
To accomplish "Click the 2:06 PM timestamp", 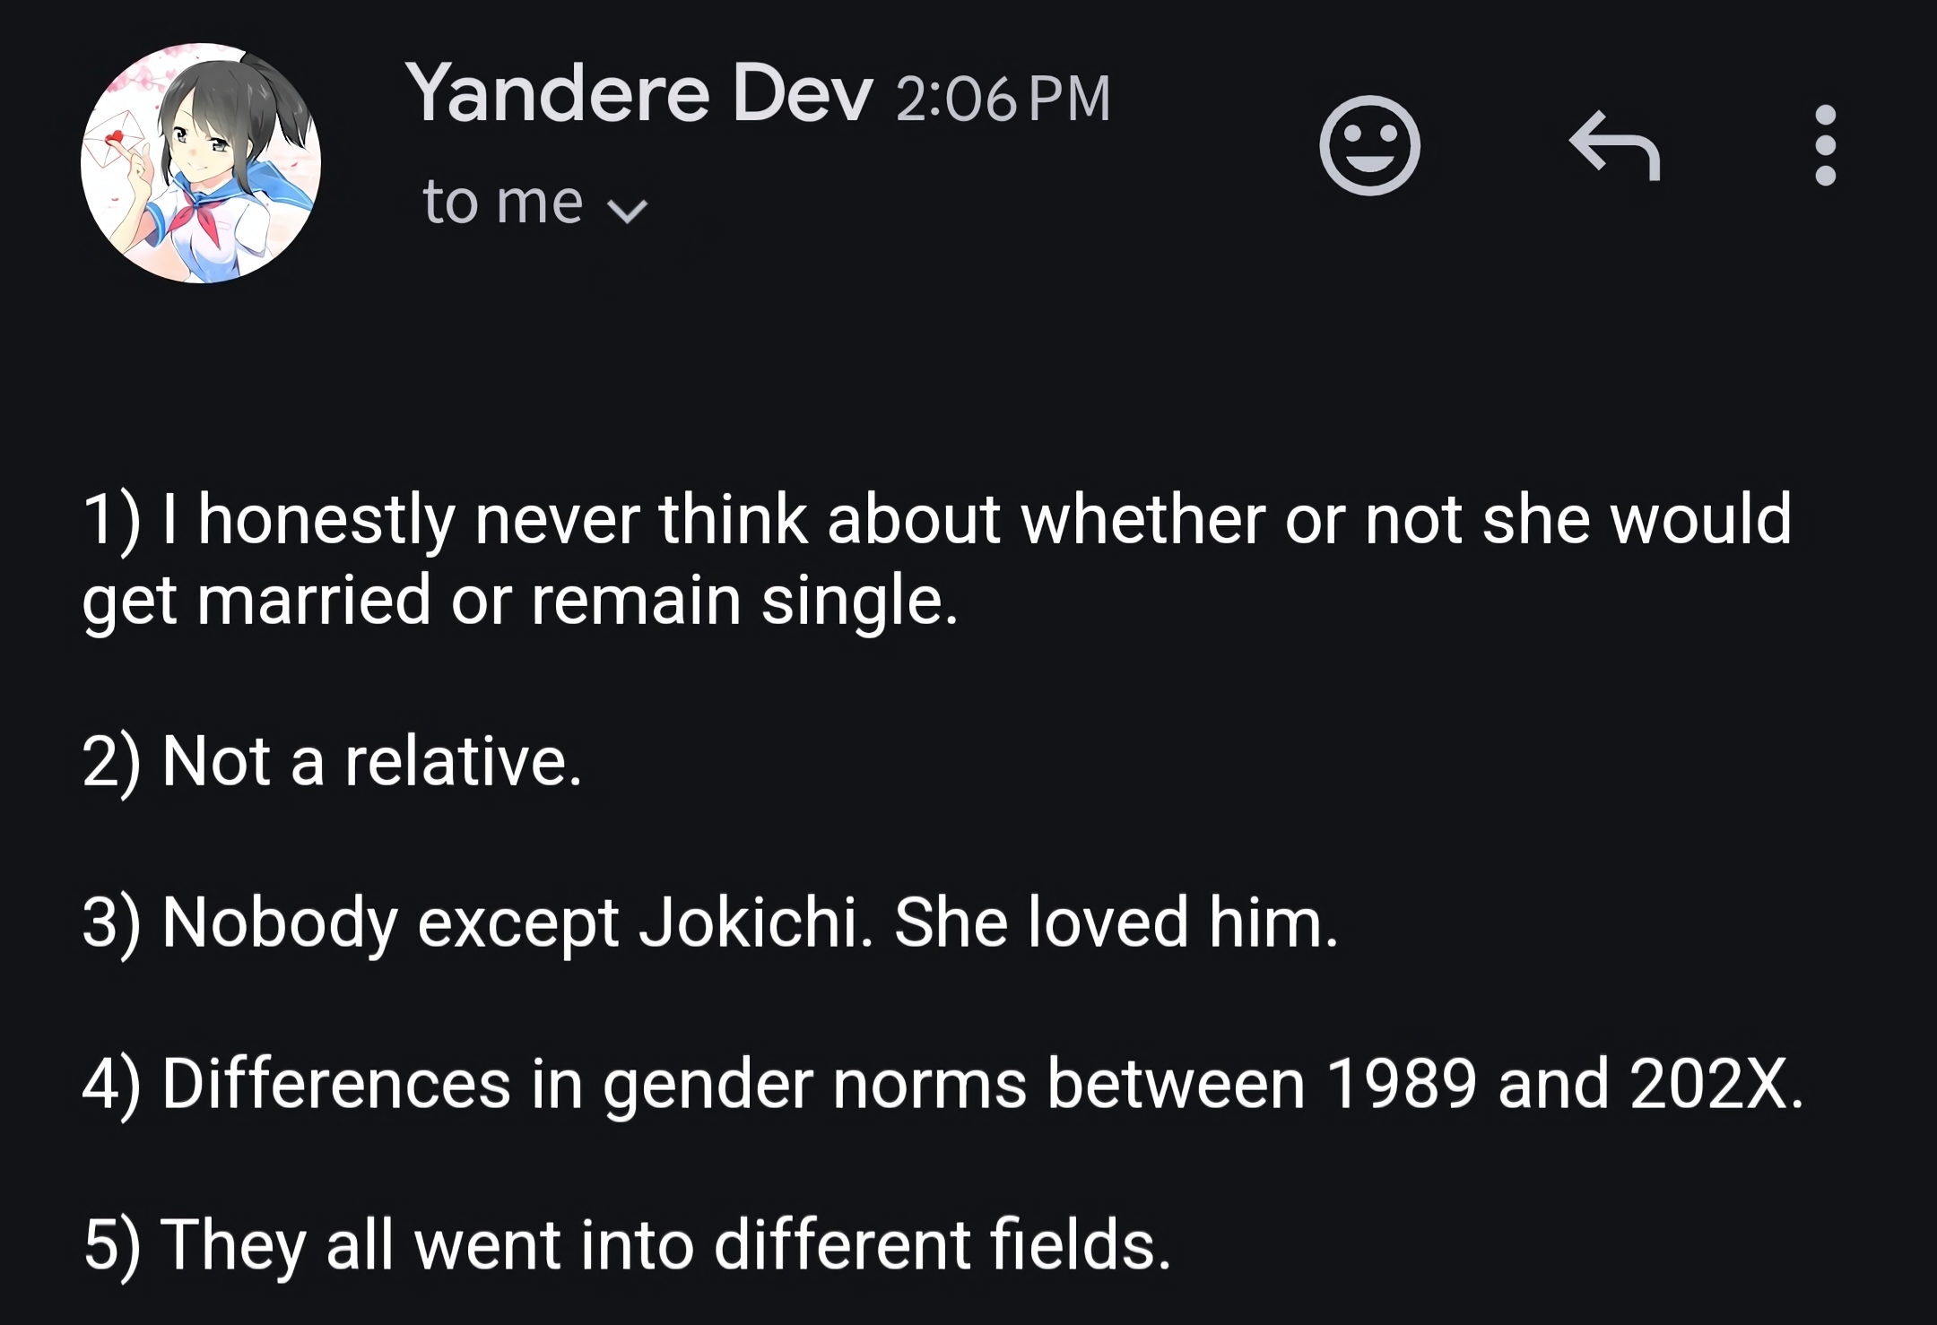I will (1003, 99).
